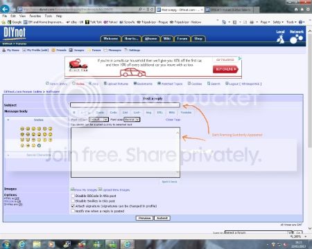312x249 pixels.
Task: Open the Favorites menu in browser
Action: [35, 16]
